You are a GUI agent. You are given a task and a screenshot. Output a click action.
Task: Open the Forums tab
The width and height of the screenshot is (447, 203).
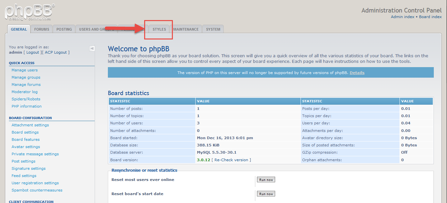coord(42,29)
